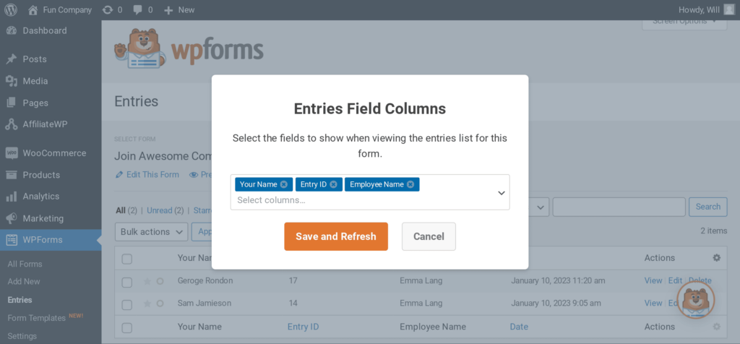Check the Geroge Rondon entry checkbox

click(127, 282)
